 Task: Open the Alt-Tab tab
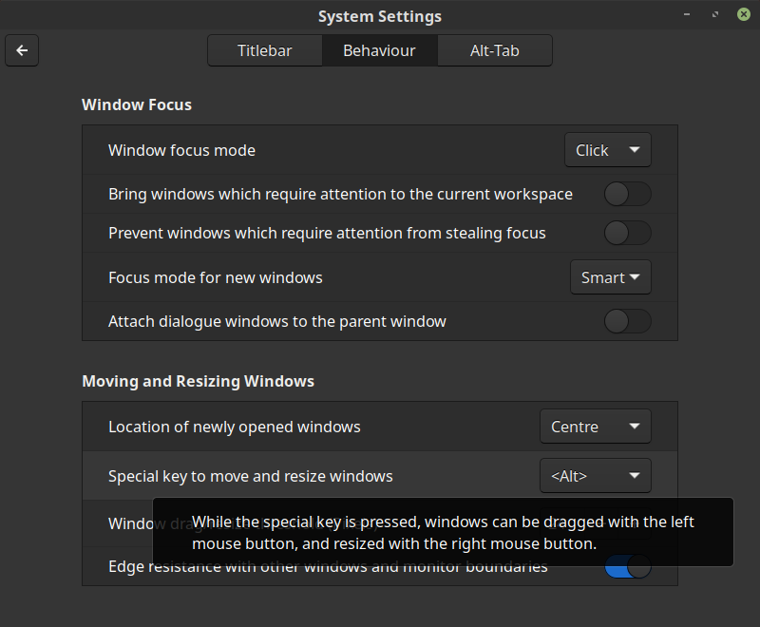(x=494, y=50)
